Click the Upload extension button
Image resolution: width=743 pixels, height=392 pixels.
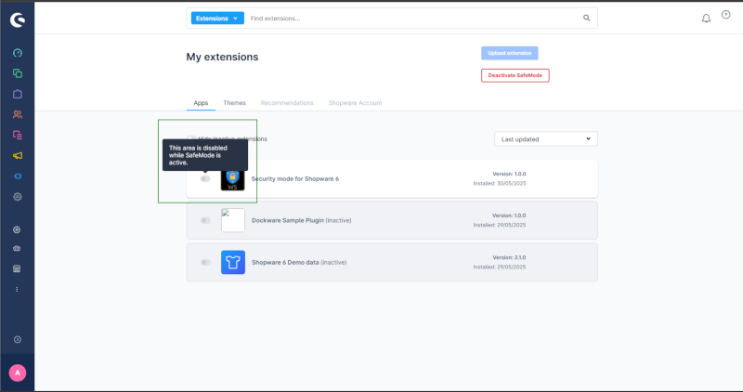click(510, 53)
